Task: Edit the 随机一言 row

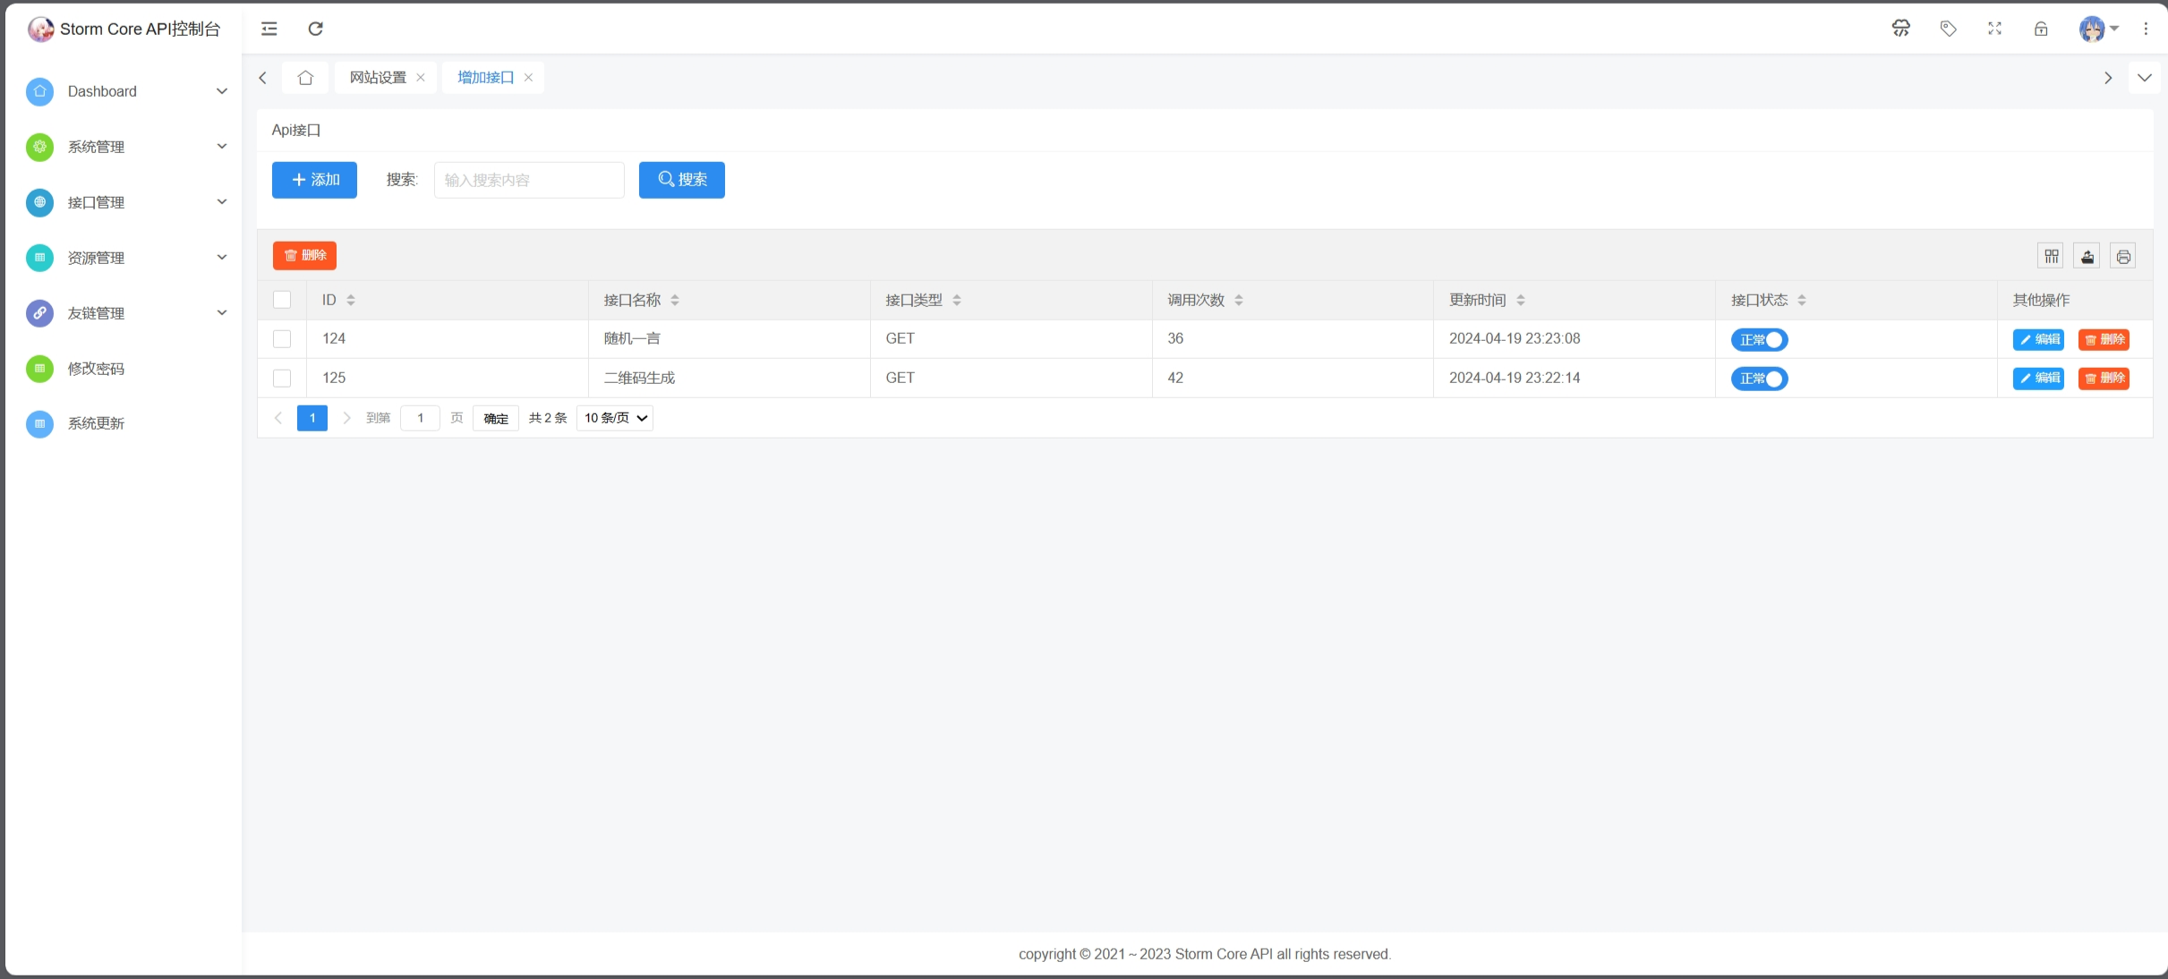Action: 2038,340
